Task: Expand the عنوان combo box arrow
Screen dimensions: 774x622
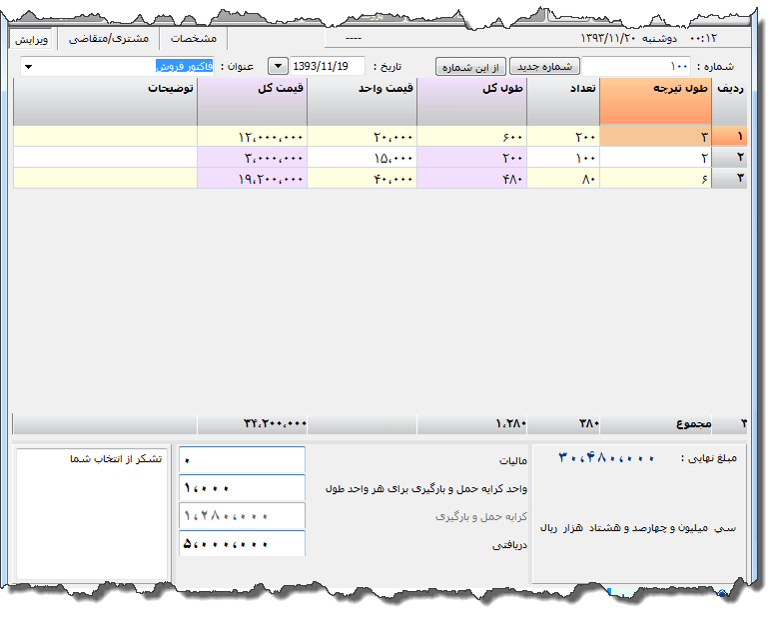Action: click(27, 67)
